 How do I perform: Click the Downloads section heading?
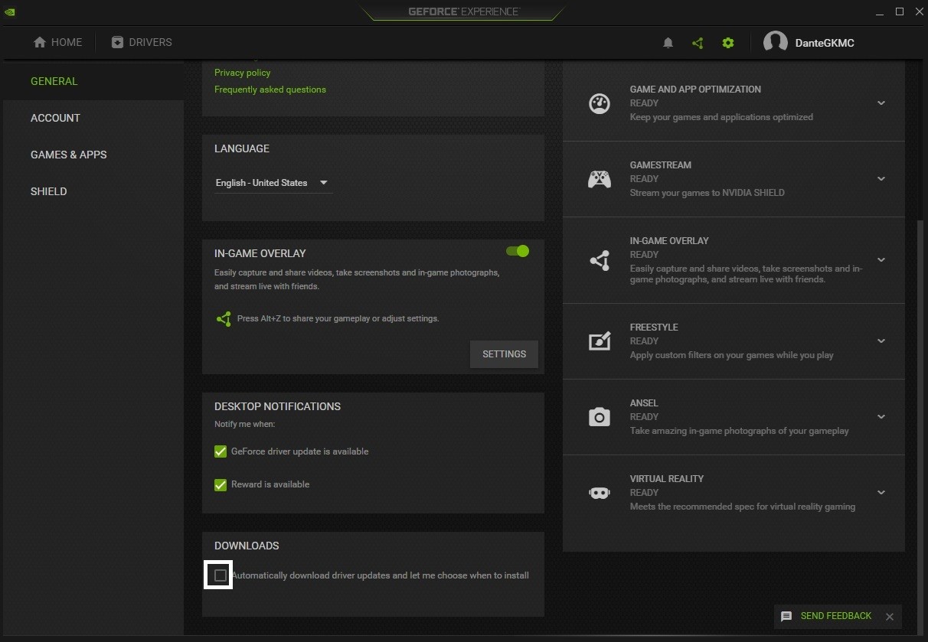[x=247, y=546]
